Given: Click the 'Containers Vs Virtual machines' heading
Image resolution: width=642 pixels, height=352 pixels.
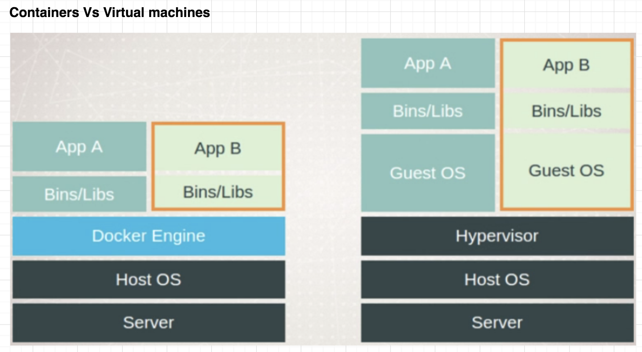Looking at the screenshot, I should tap(109, 13).
